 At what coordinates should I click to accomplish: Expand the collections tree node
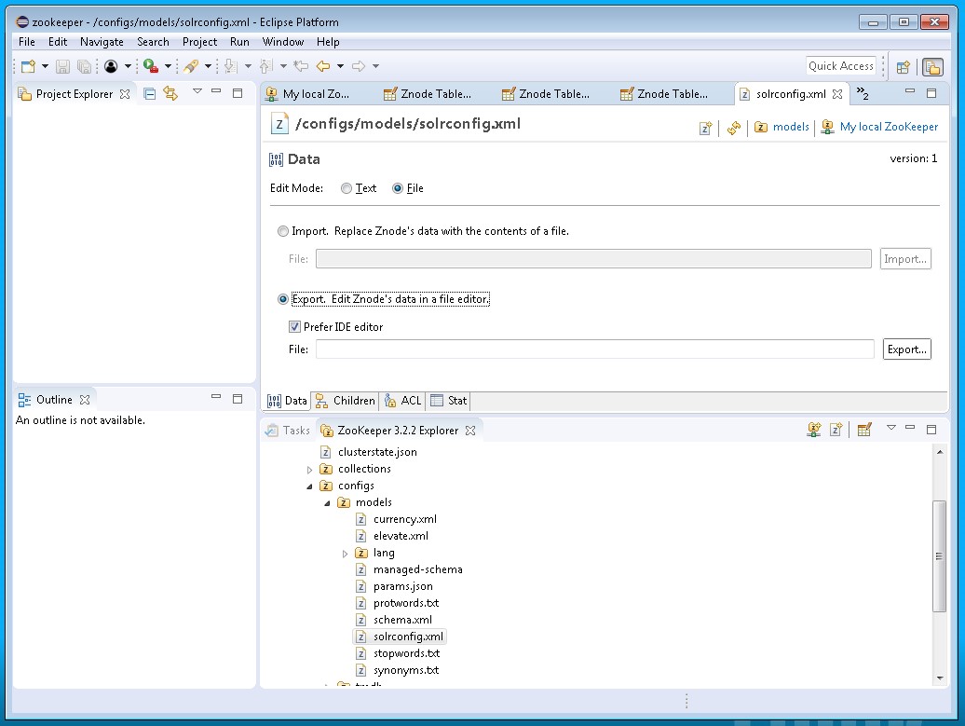point(310,470)
